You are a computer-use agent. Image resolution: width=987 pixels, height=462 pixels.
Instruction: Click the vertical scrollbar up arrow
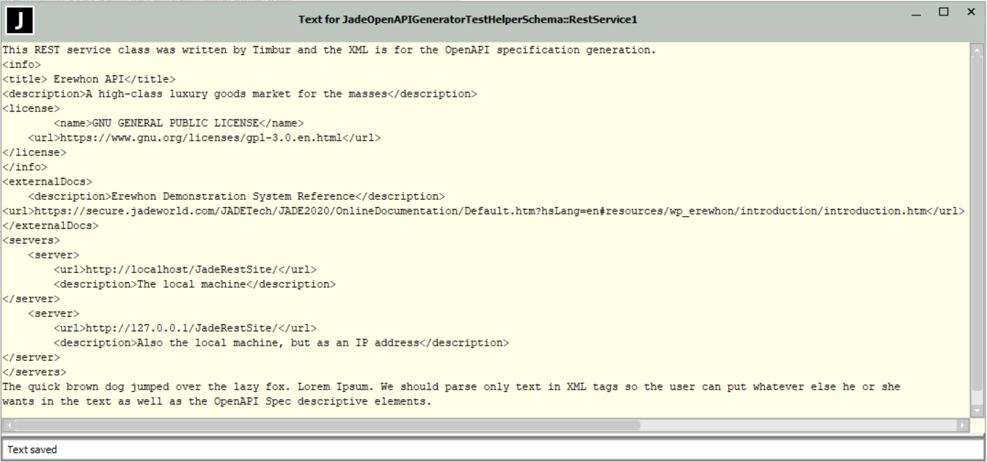click(977, 50)
